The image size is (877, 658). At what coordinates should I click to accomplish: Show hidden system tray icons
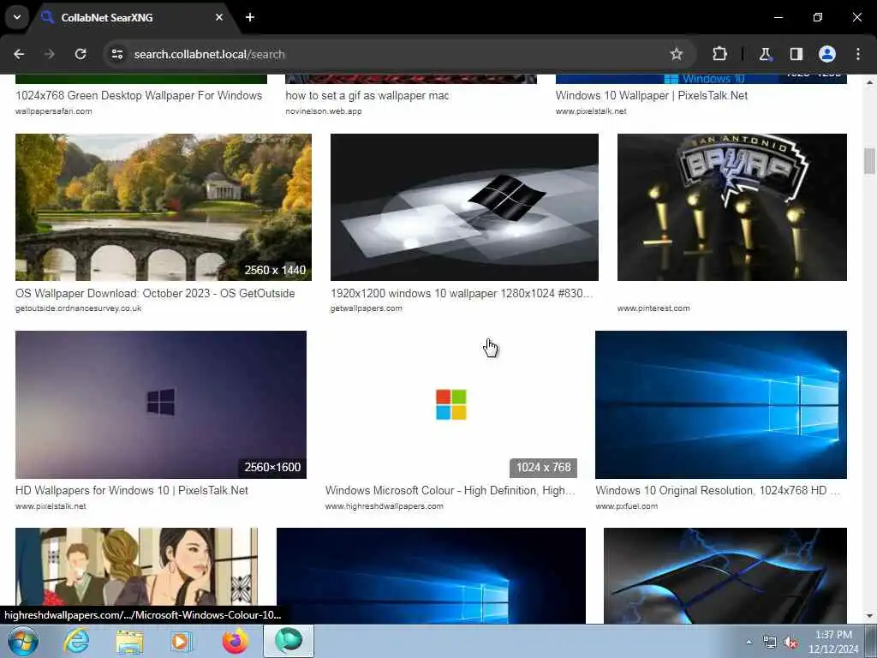click(x=749, y=642)
